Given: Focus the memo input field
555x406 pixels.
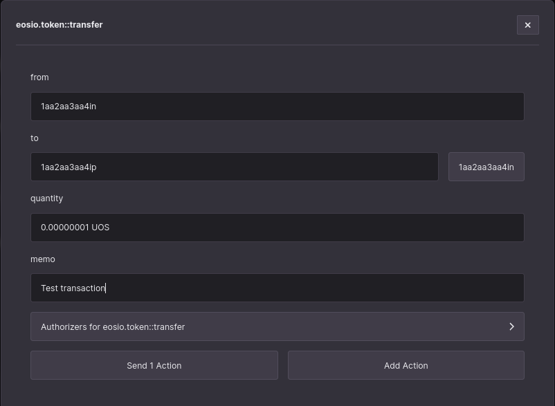Looking at the screenshot, I should tap(277, 288).
